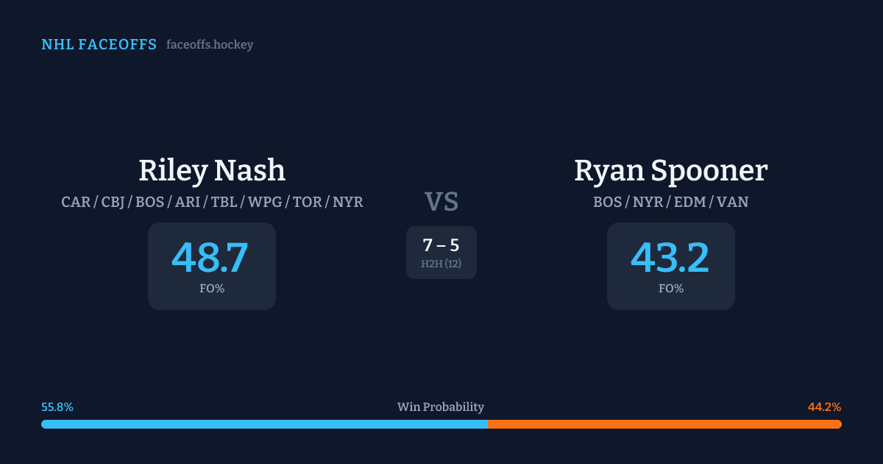Click the NHL FACEOFFS site title
Image resolution: width=883 pixels, height=464 pixels.
(99, 45)
